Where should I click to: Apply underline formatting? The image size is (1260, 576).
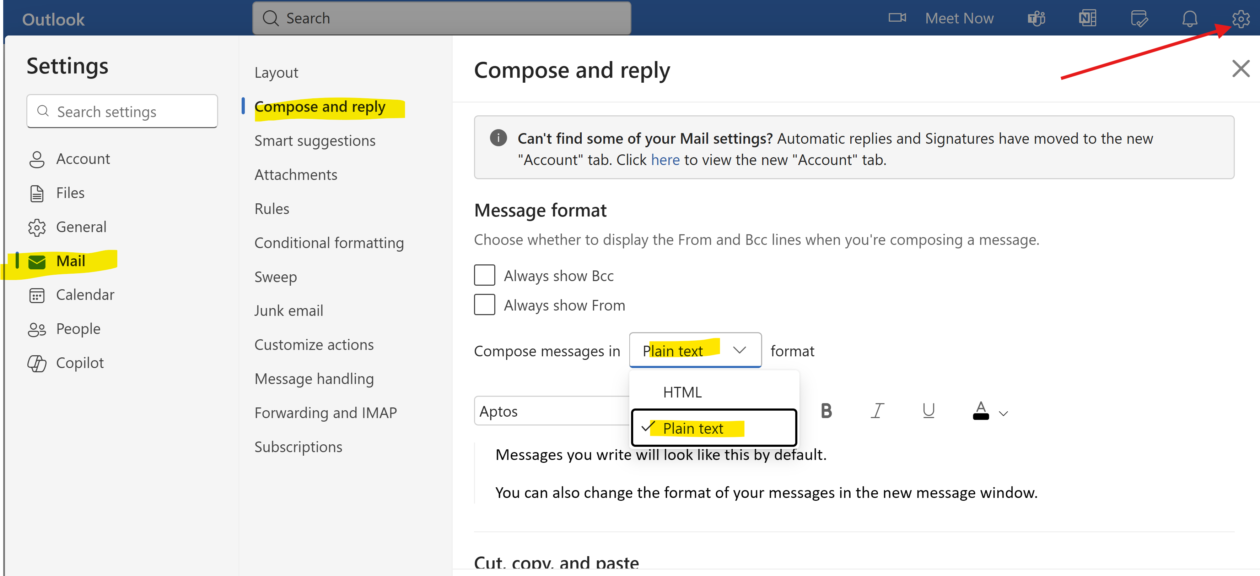(928, 410)
